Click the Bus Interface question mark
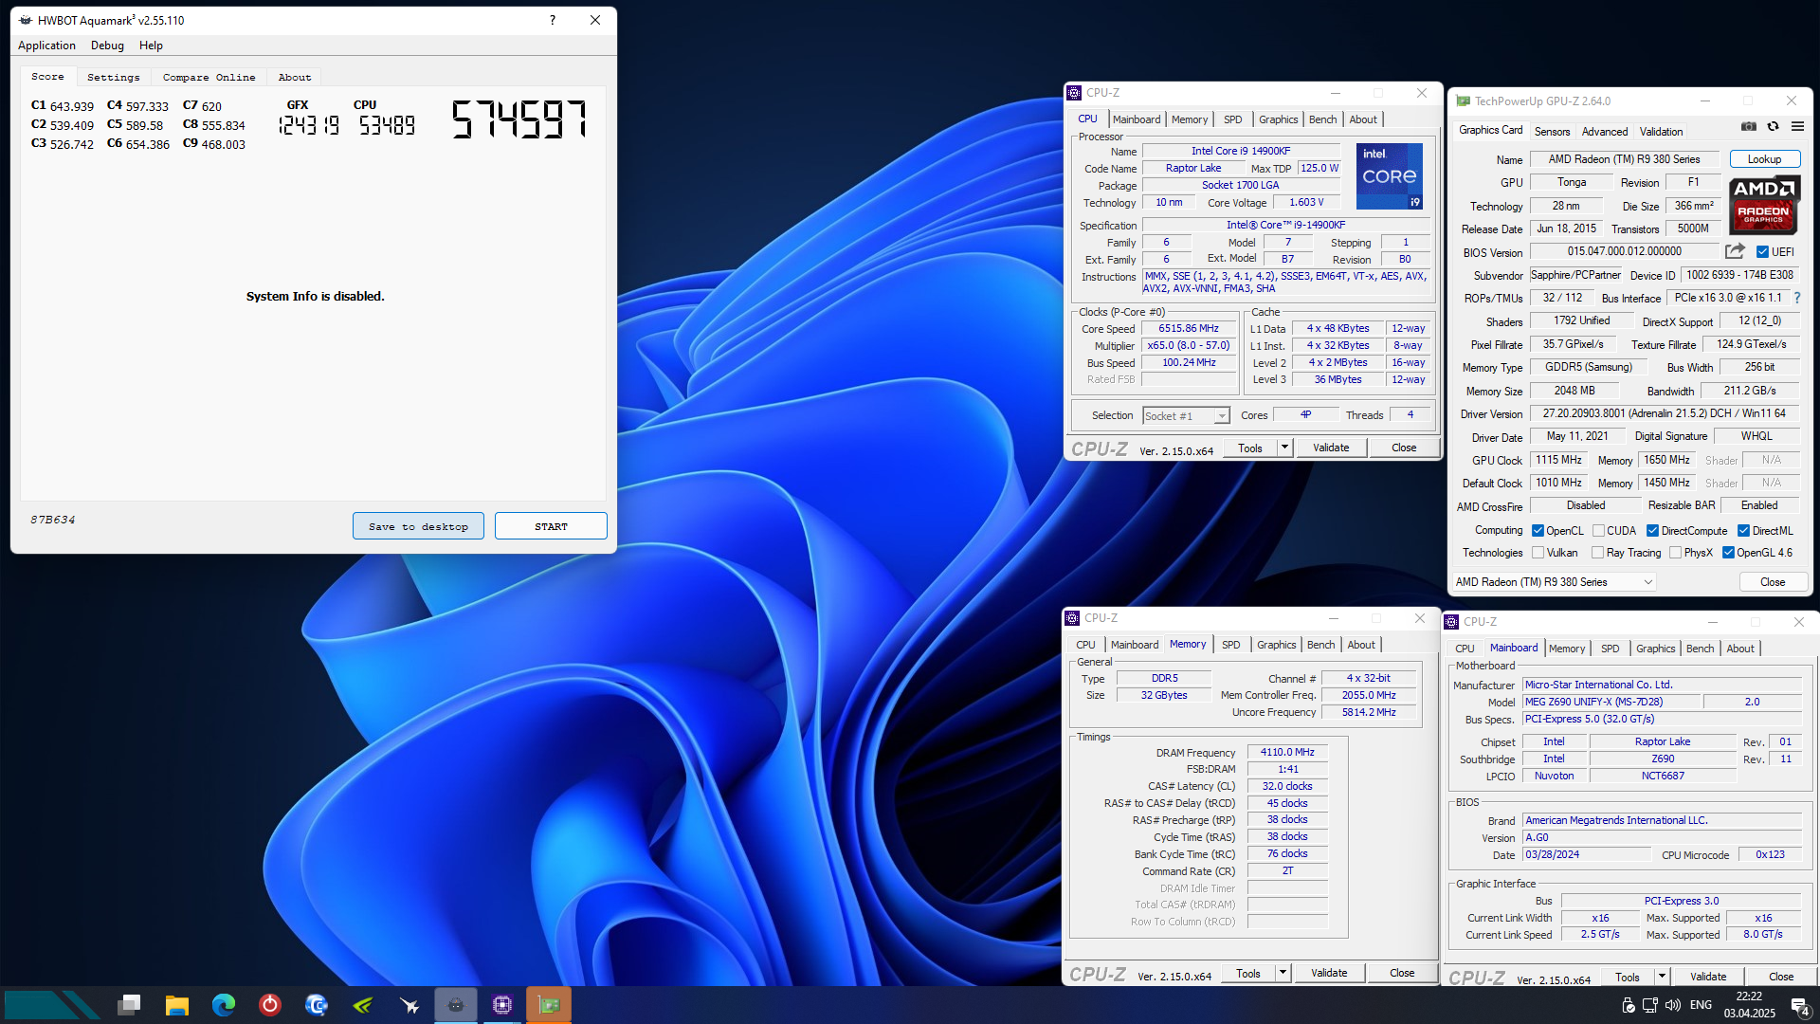This screenshot has height=1024, width=1820. [x=1796, y=298]
